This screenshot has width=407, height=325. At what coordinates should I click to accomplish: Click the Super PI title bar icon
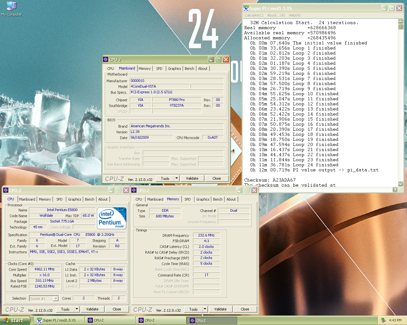[246, 8]
